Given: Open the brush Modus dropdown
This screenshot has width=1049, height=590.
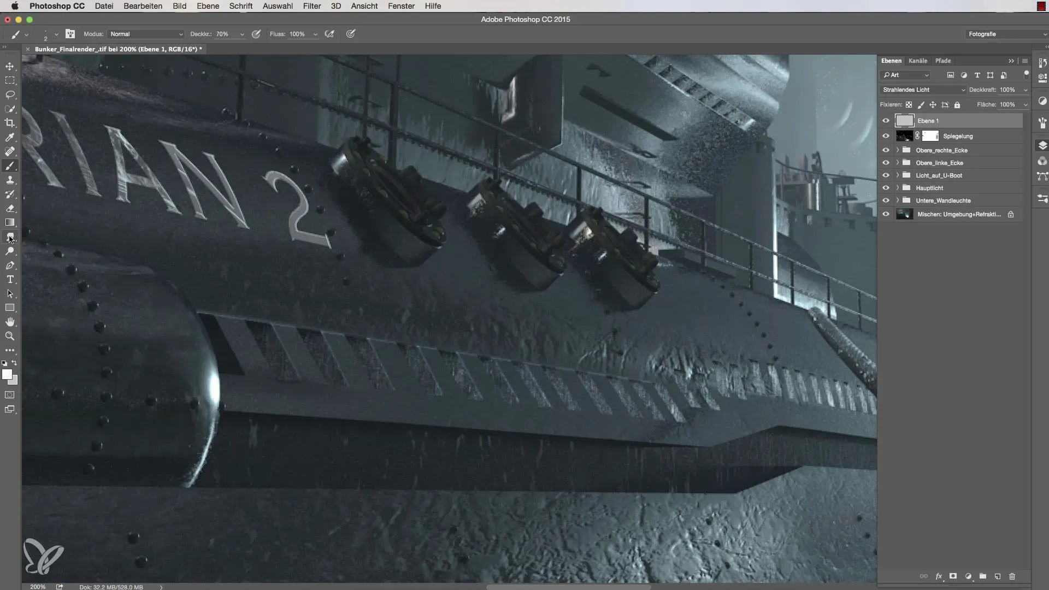Looking at the screenshot, I should pyautogui.click(x=146, y=34).
